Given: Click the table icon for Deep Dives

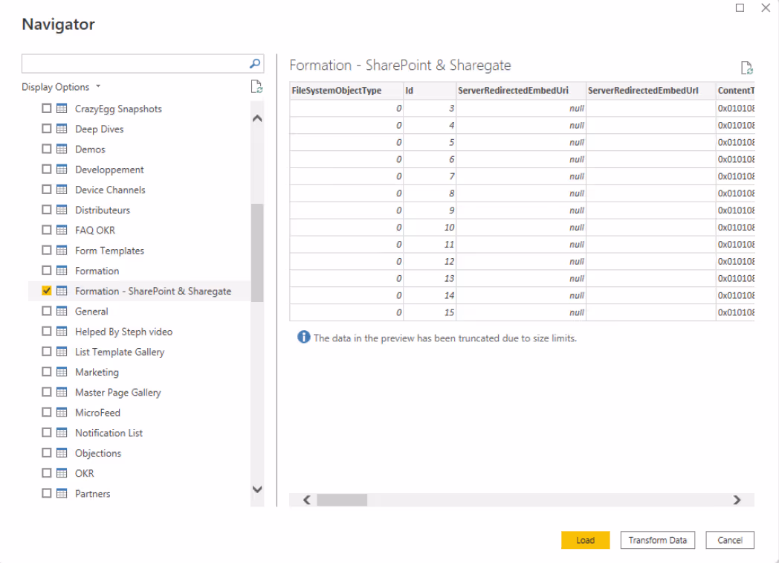Looking at the screenshot, I should pyautogui.click(x=62, y=129).
